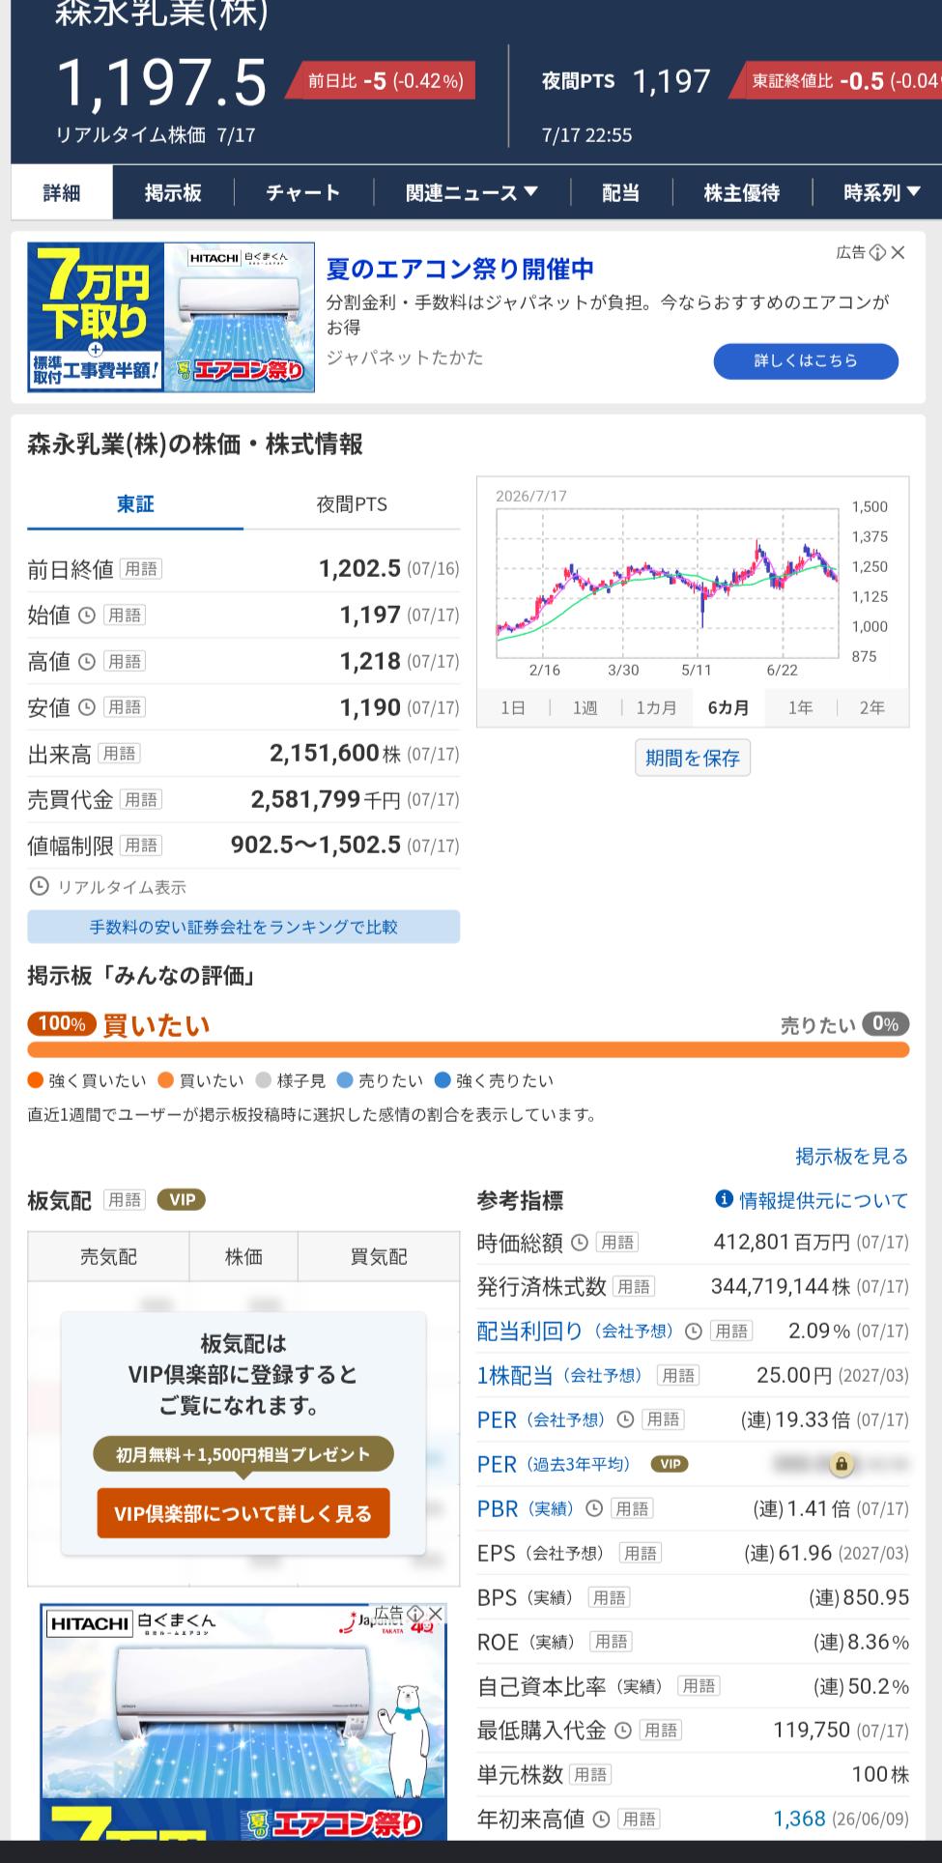Click 用語 badge beside 出来高
The image size is (942, 1863).
click(119, 753)
